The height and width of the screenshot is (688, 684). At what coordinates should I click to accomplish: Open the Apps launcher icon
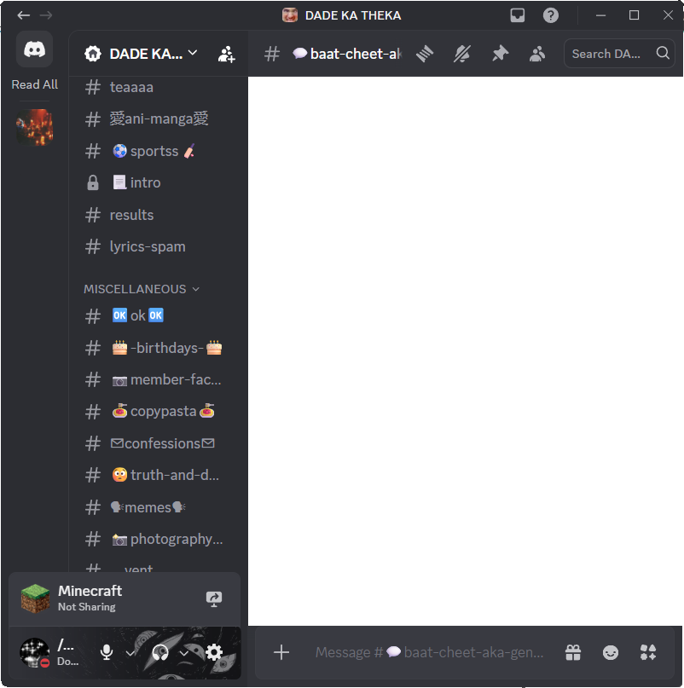click(648, 652)
